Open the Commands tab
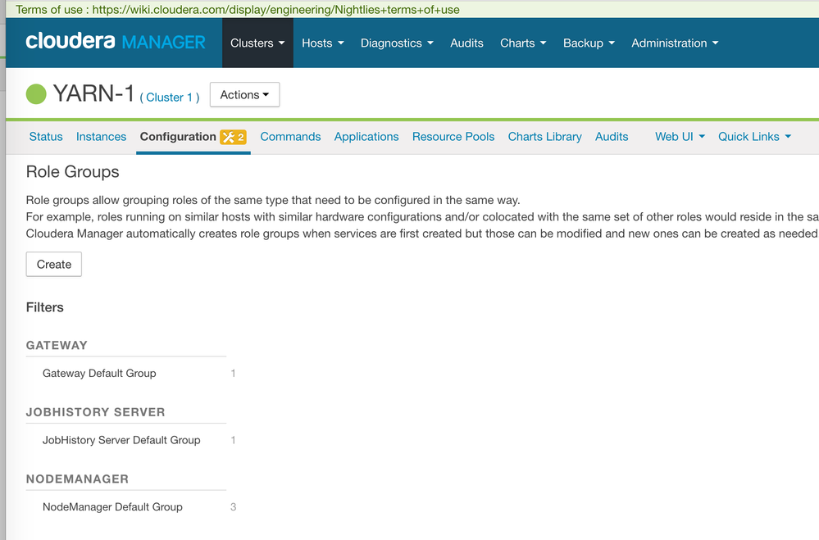Image resolution: width=819 pixels, height=540 pixels. 290,137
